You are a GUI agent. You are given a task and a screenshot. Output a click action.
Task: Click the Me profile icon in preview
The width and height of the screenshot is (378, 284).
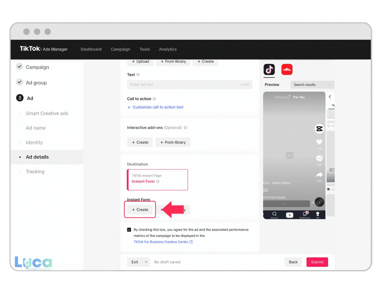pyautogui.click(x=318, y=215)
